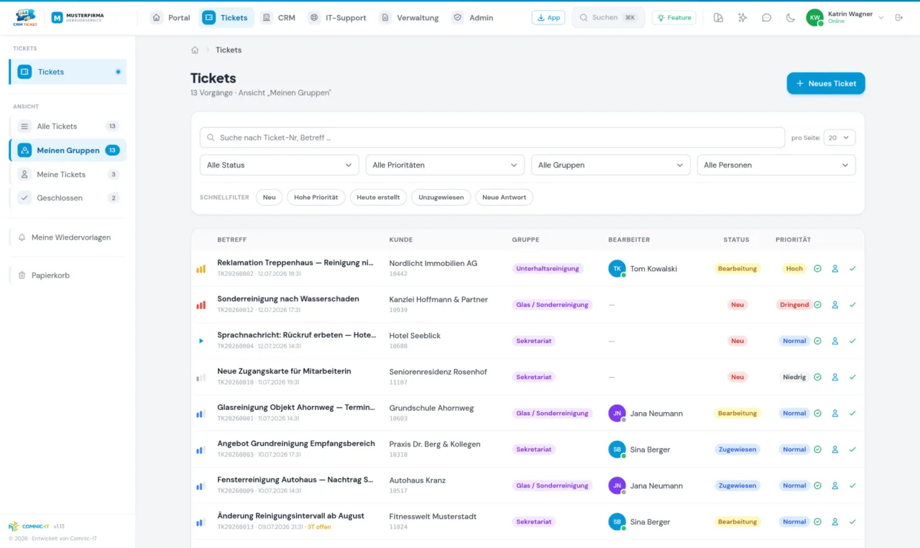The height and width of the screenshot is (548, 920).
Task: Click check-circle icon in Reklamation Treppenhaus row
Action: 817,268
